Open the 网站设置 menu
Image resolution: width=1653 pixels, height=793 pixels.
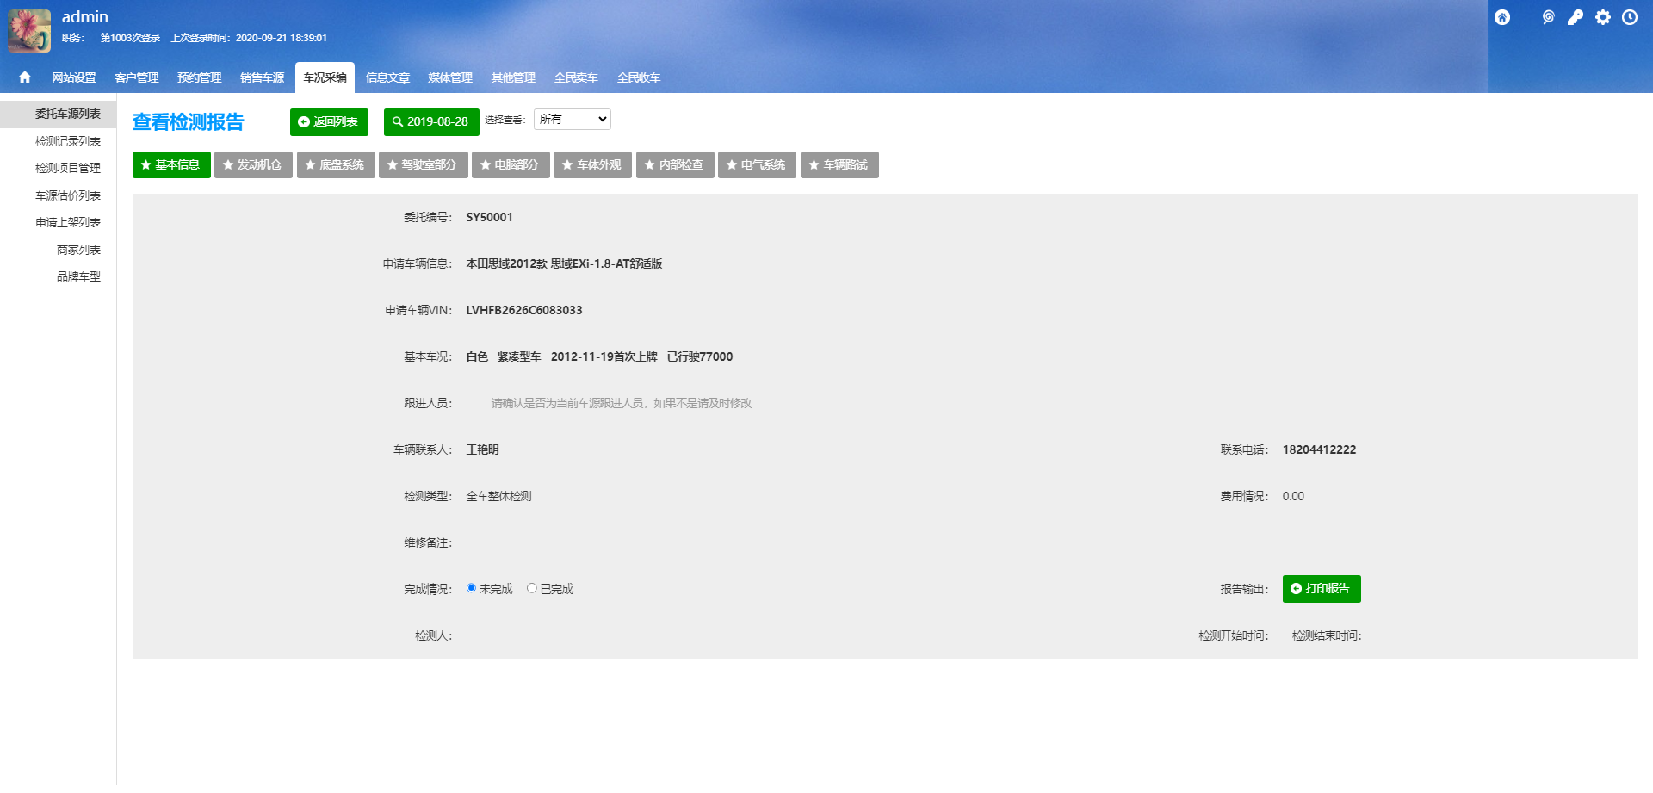click(74, 77)
